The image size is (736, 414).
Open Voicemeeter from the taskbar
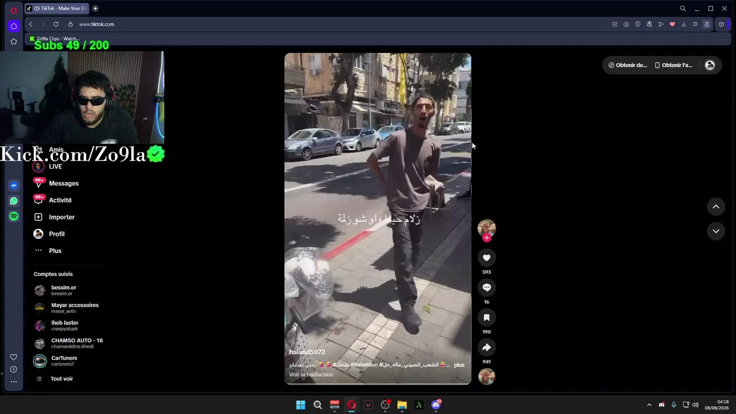(x=335, y=405)
